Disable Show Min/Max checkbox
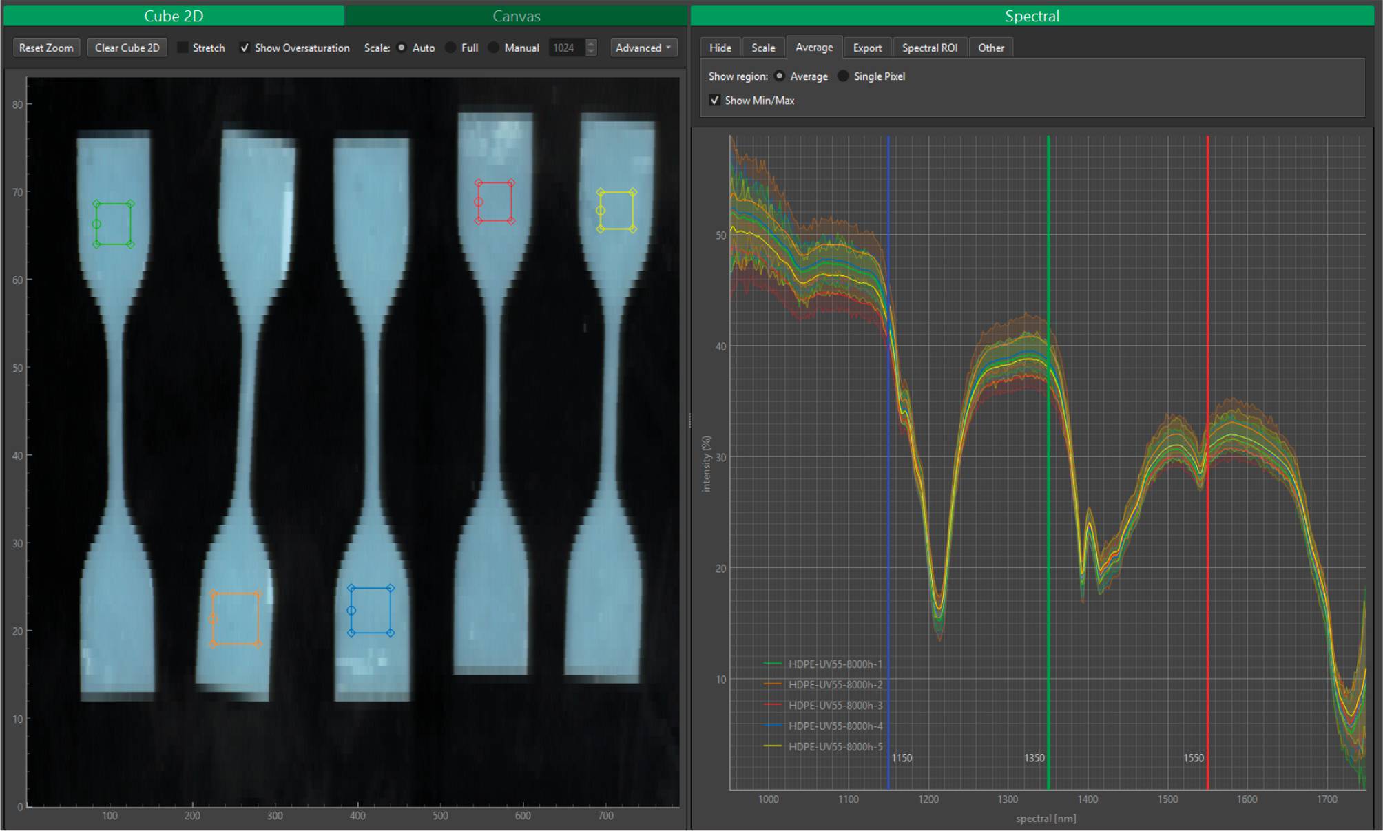1383x831 pixels. (715, 101)
